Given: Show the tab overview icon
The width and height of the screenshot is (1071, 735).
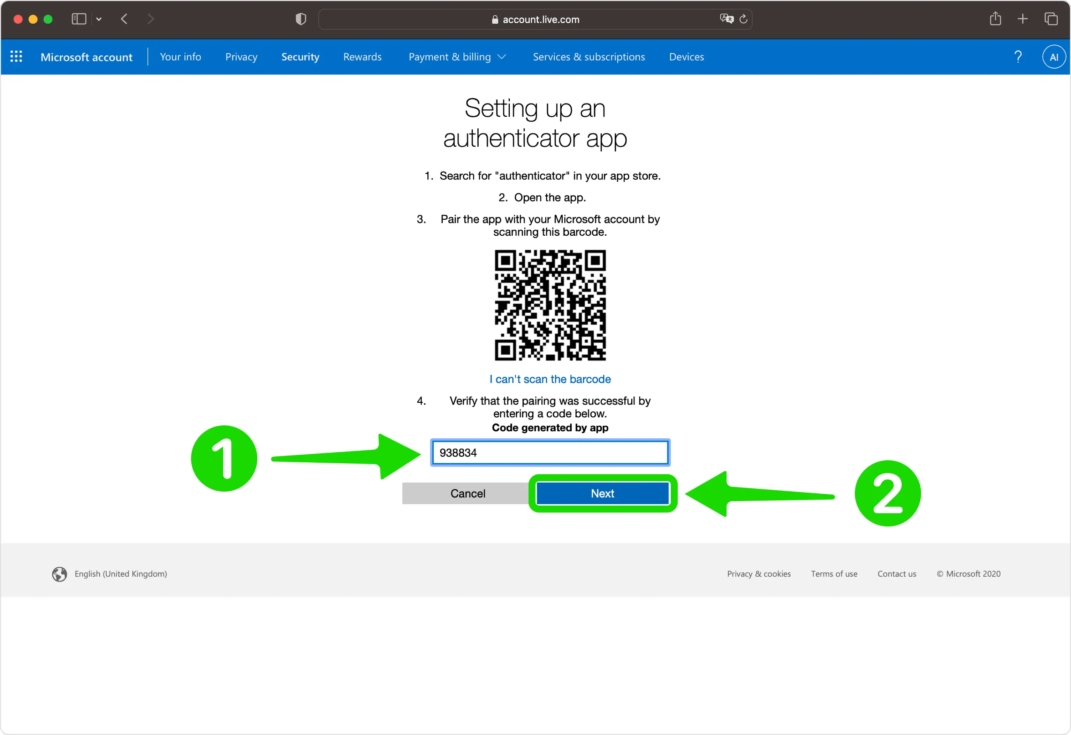Looking at the screenshot, I should pos(1051,19).
